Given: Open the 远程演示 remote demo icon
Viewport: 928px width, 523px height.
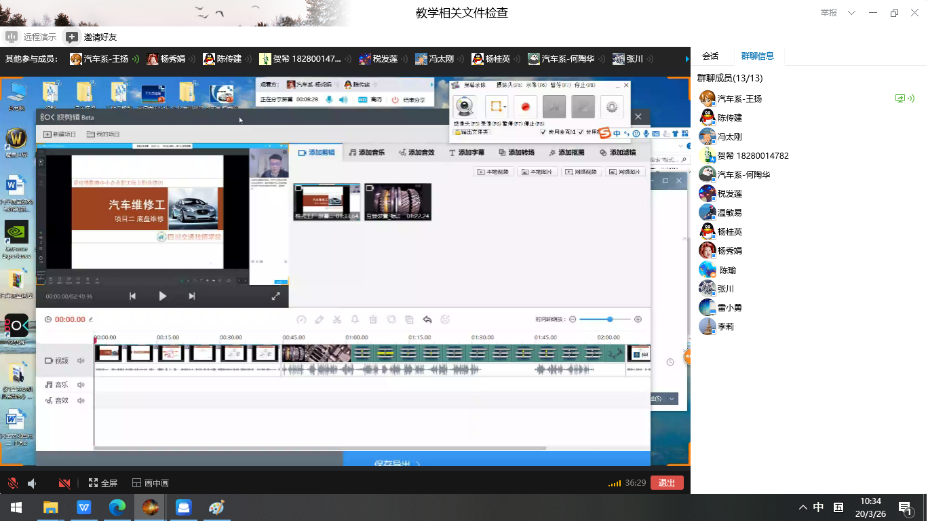Looking at the screenshot, I should pyautogui.click(x=12, y=37).
